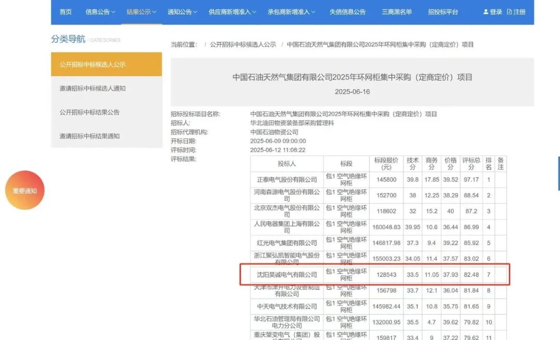The image size is (560, 340).
Task: Click the agency 中国石油物资公司
Action: coord(274,132)
